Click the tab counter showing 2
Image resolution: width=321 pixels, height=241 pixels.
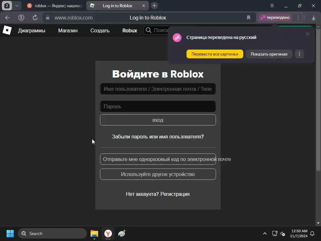click(7, 6)
